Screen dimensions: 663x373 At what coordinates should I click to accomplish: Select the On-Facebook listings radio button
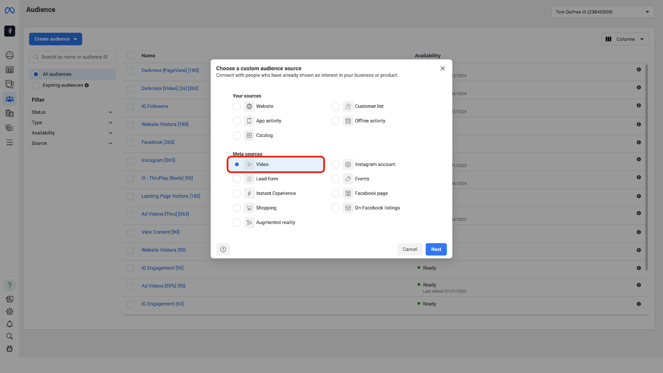[336, 208]
